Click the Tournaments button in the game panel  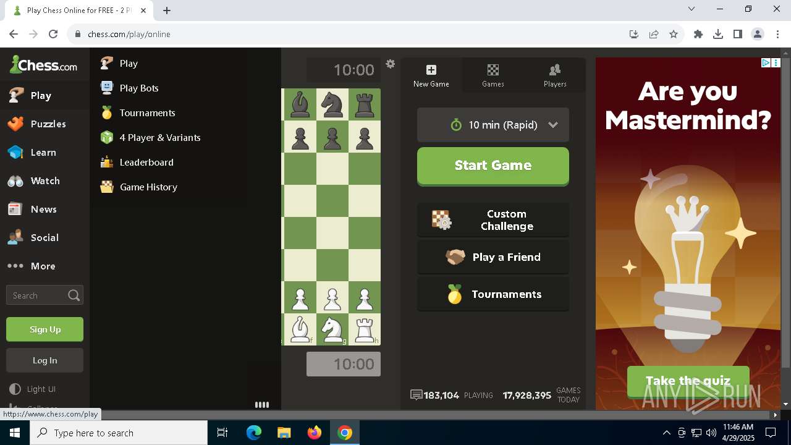pyautogui.click(x=493, y=294)
